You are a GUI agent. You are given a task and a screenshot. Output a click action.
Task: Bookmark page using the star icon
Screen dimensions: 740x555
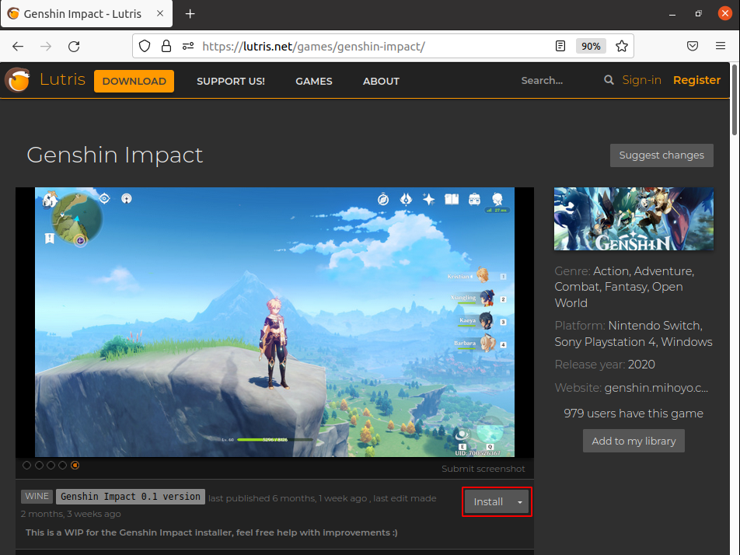[x=621, y=47]
